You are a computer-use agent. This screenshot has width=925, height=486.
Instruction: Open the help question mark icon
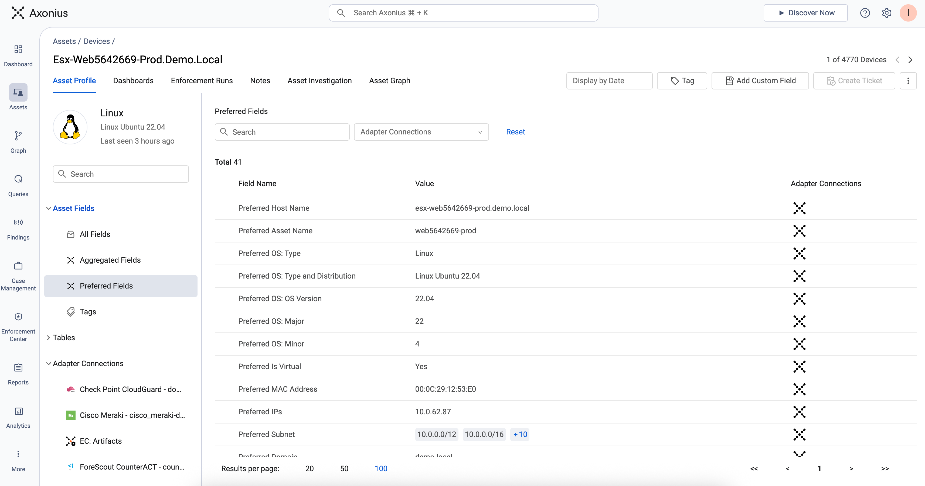865,13
